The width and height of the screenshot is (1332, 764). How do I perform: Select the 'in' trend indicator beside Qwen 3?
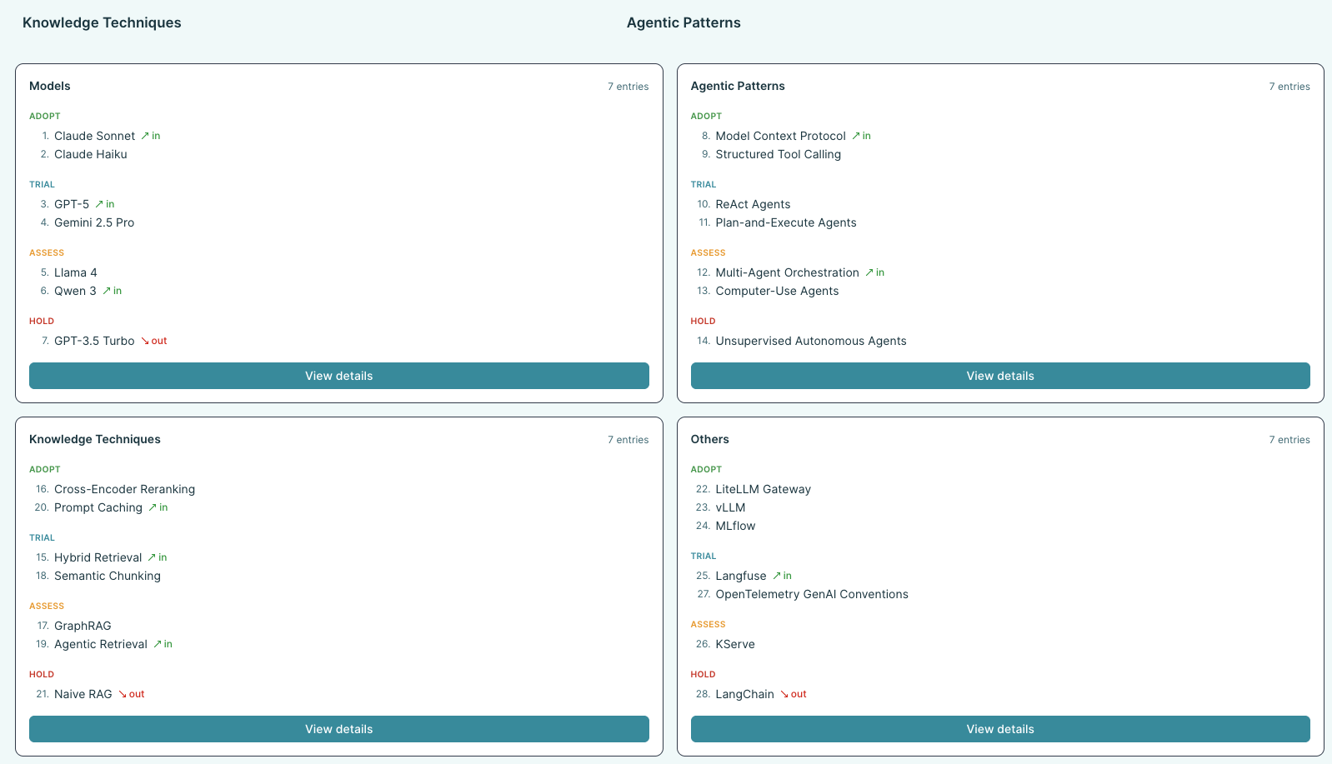click(113, 291)
